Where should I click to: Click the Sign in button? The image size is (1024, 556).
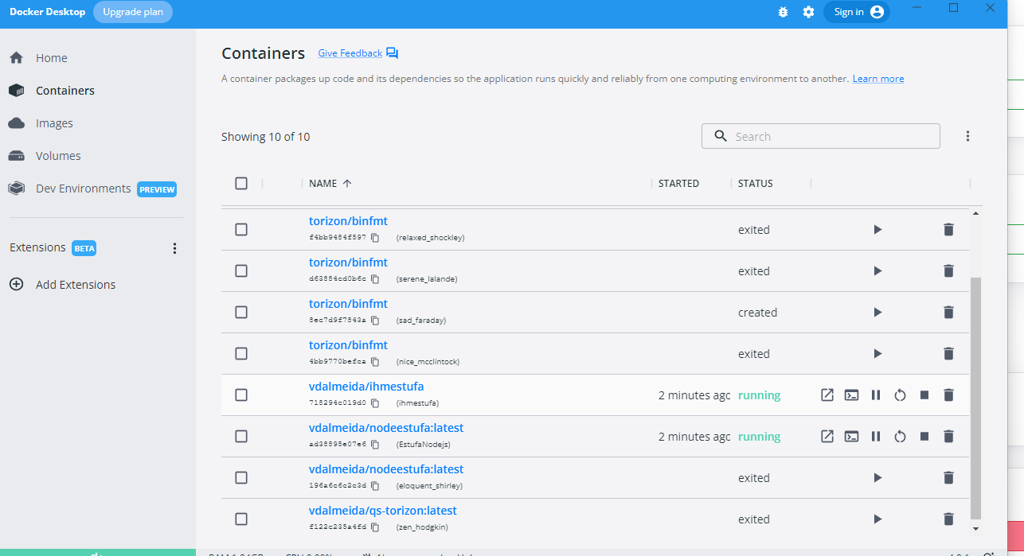click(x=857, y=12)
